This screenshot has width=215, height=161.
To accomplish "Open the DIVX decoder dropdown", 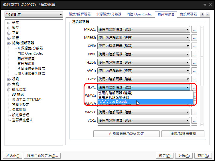I will (143, 54).
